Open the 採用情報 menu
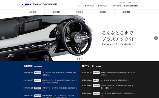This screenshot has width=159, height=98. 126,12
